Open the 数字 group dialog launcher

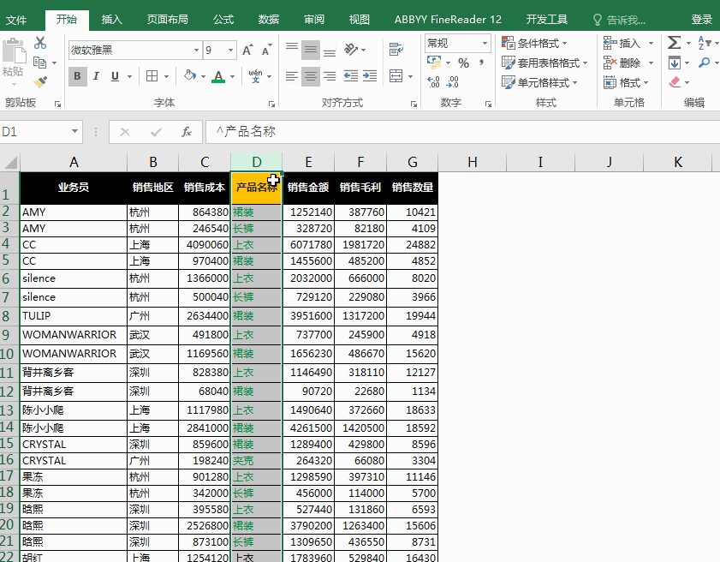(x=488, y=105)
